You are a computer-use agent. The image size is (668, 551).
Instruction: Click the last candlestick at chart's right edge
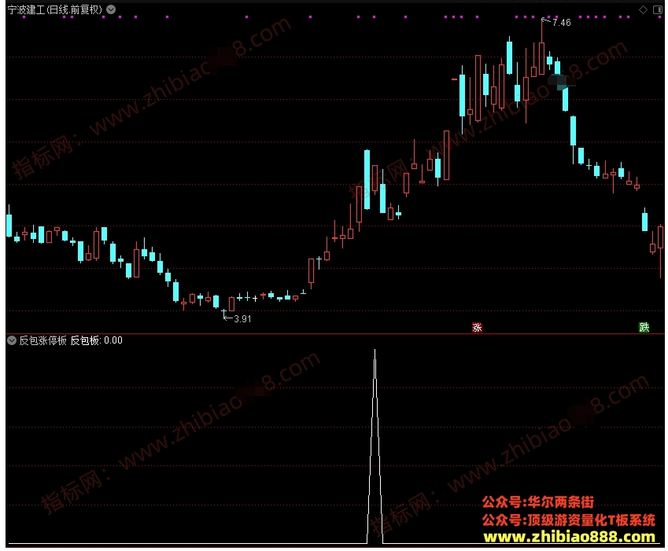(660, 251)
